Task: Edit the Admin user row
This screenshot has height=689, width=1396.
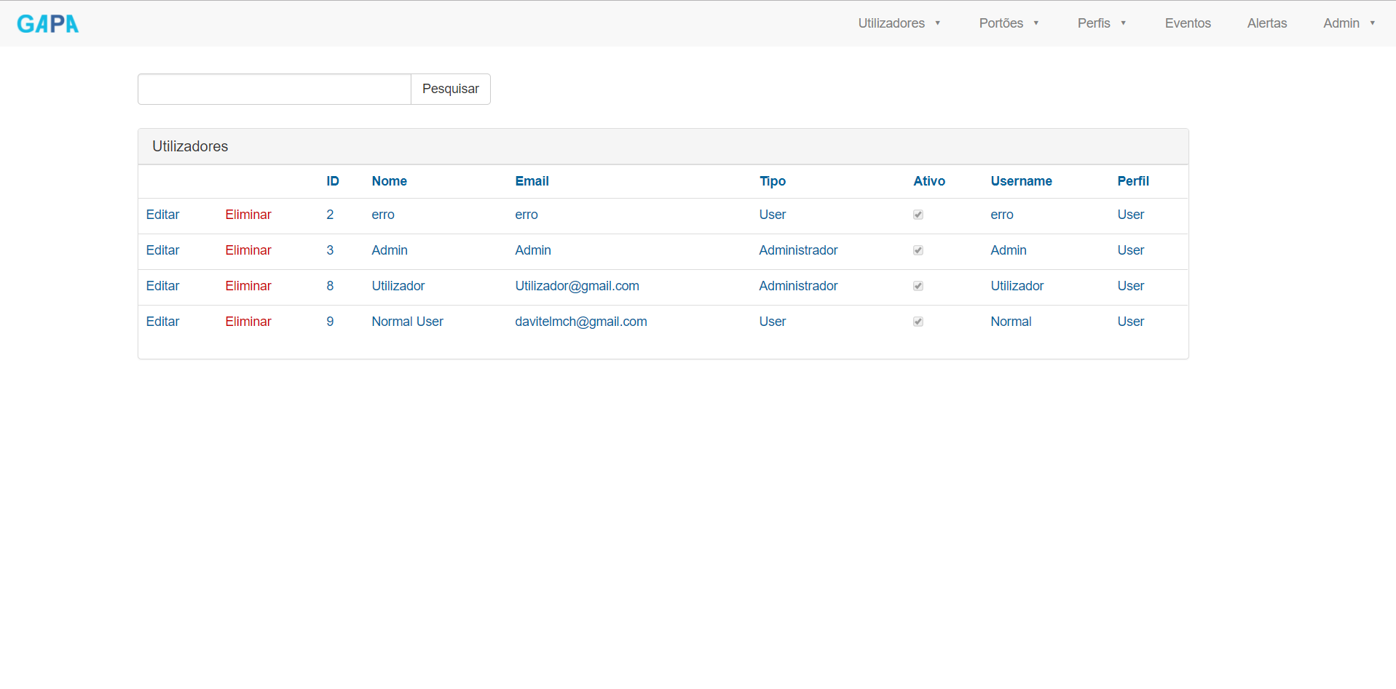Action: (x=162, y=250)
